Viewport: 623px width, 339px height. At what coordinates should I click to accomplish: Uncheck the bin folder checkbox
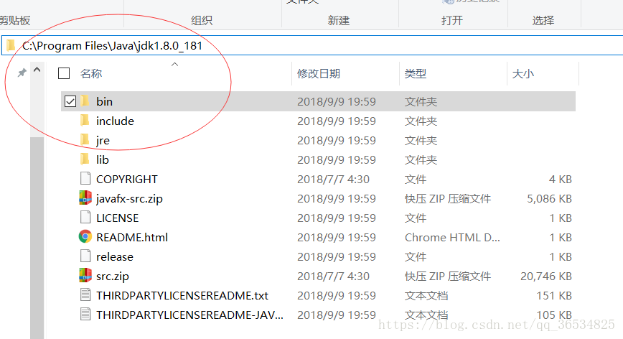[70, 101]
